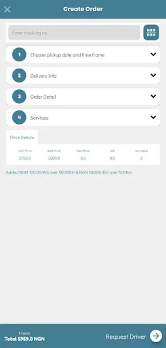
Task: Open the Order Detail row
Action: 83,96
